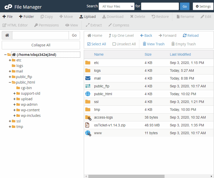Viewport: 214px width, 178px height.
Task: Go Up One Level
Action: click(x=121, y=35)
